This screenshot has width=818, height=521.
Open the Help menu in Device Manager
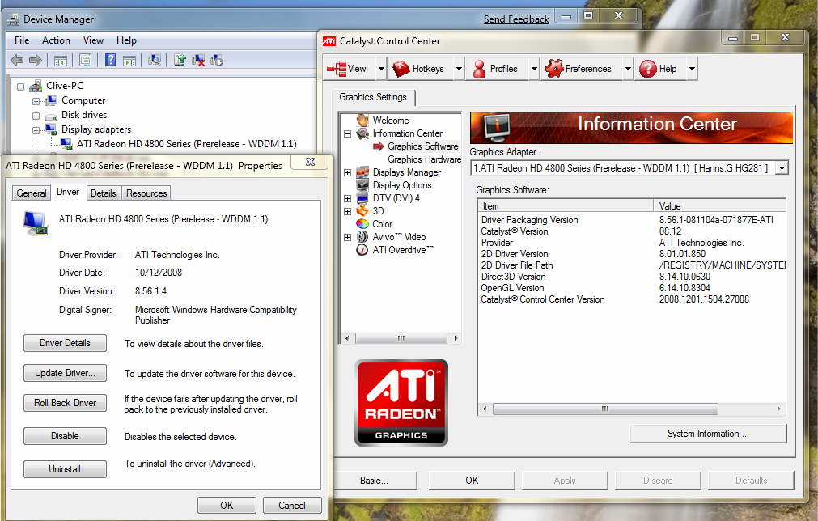tap(126, 40)
